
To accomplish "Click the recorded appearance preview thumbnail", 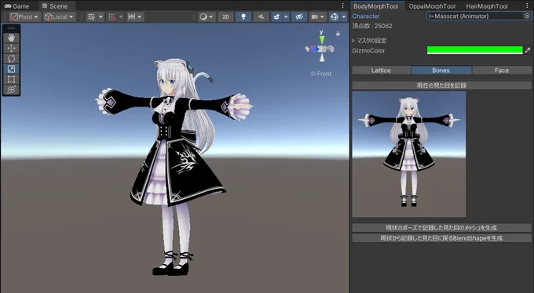I will click(409, 154).
